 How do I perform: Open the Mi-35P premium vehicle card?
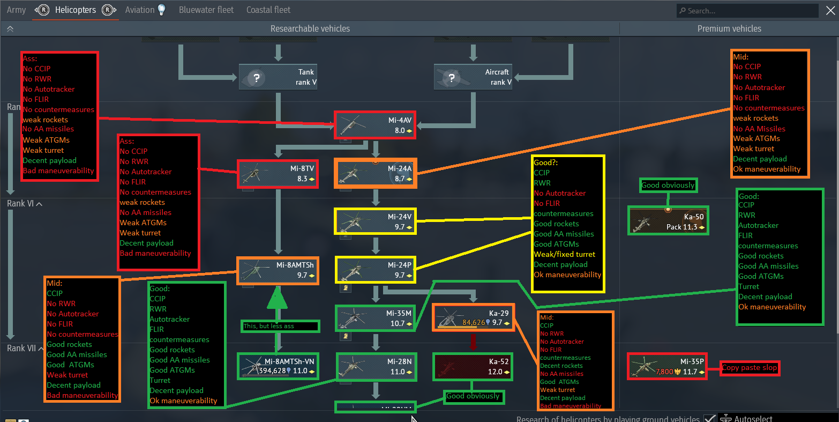click(666, 367)
